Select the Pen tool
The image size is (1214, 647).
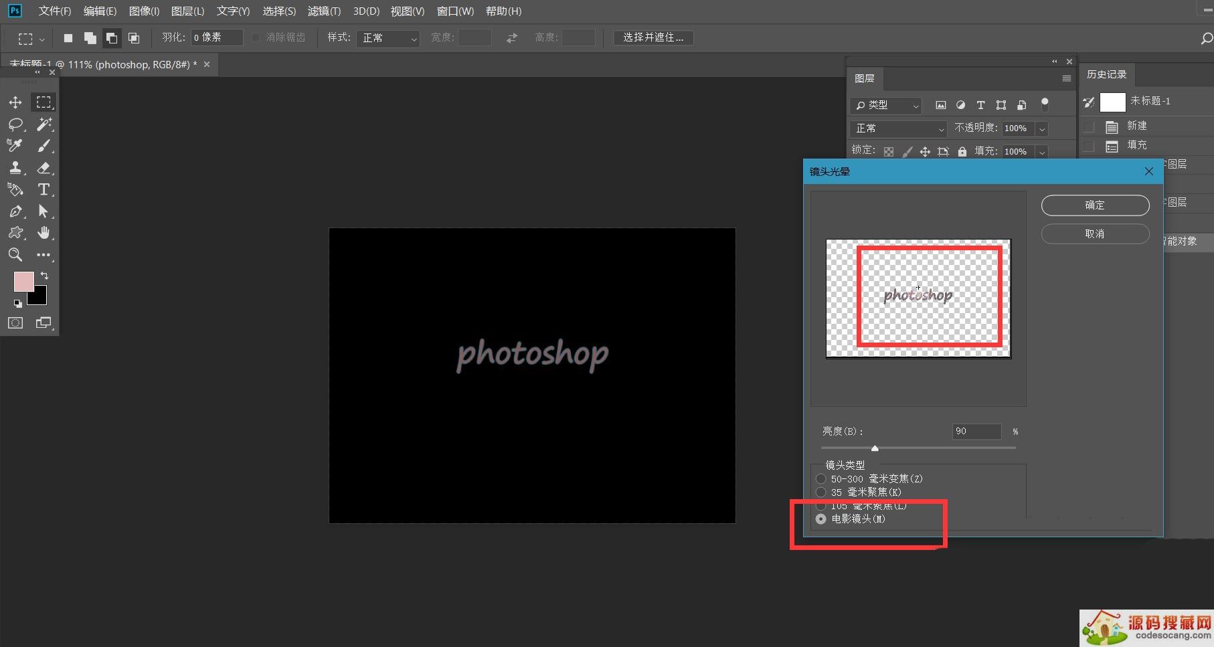coord(15,211)
